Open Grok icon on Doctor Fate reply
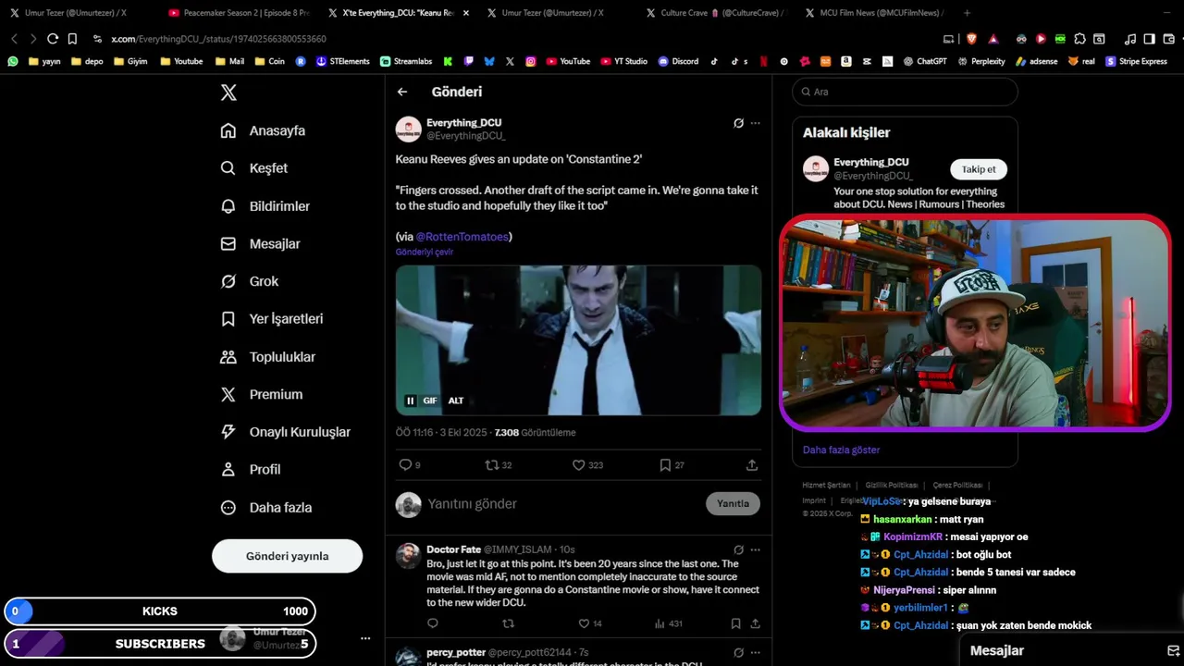The image size is (1184, 666). point(738,549)
